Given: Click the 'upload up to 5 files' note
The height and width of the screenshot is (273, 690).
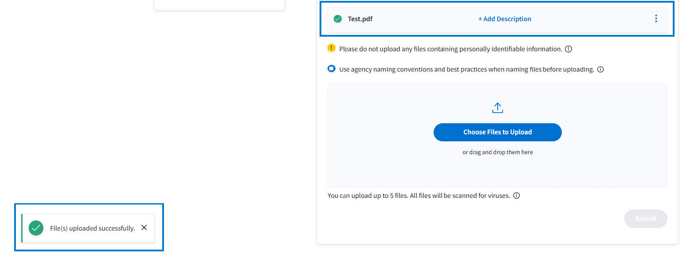Looking at the screenshot, I should tap(419, 196).
